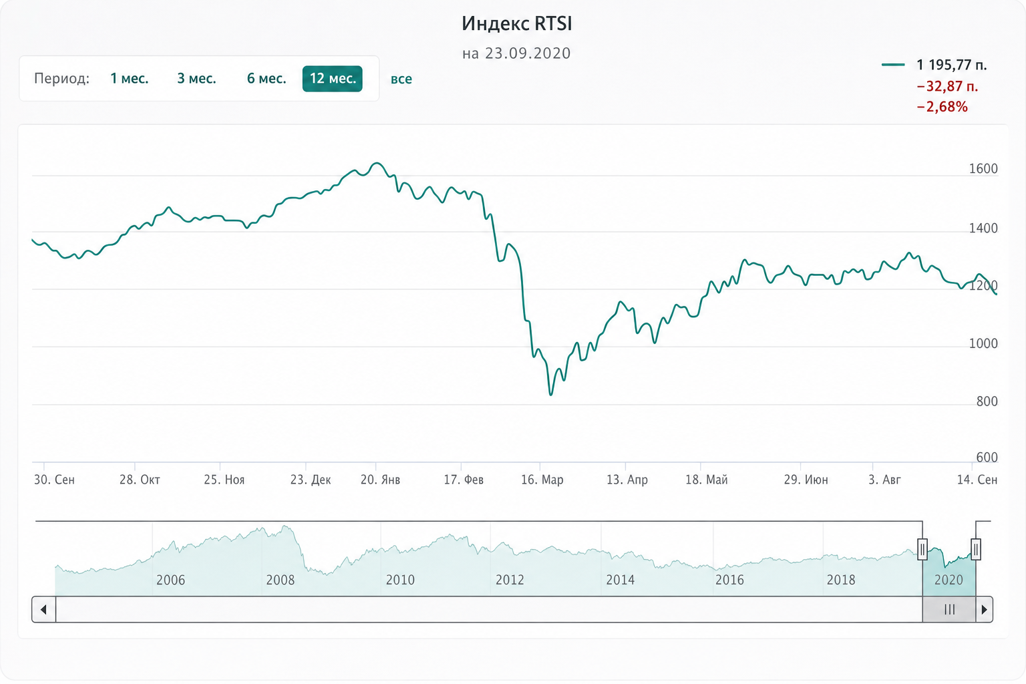1026x684 pixels.
Task: Show the full history with все
Action: click(x=401, y=79)
